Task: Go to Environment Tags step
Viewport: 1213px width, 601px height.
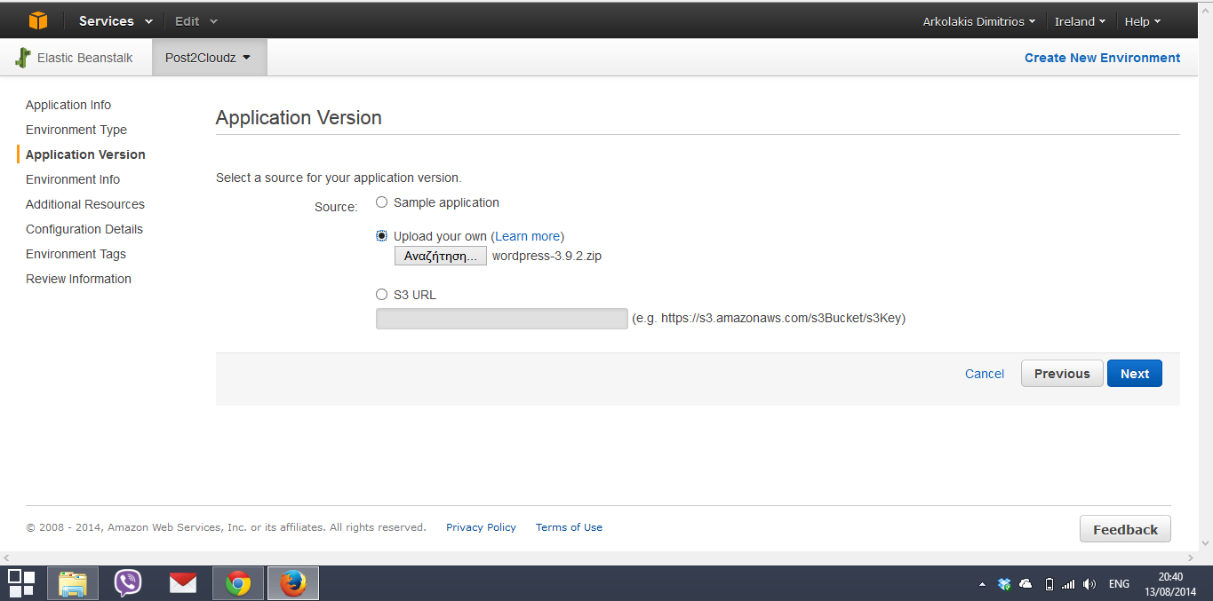Action: (76, 254)
